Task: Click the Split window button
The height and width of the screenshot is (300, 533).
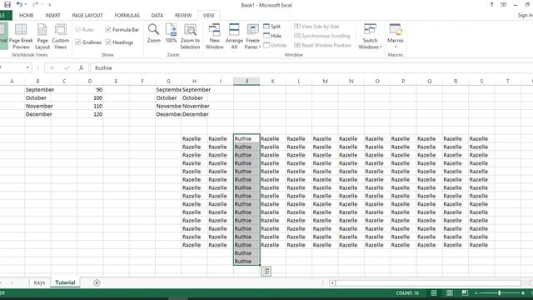Action: tap(272, 26)
